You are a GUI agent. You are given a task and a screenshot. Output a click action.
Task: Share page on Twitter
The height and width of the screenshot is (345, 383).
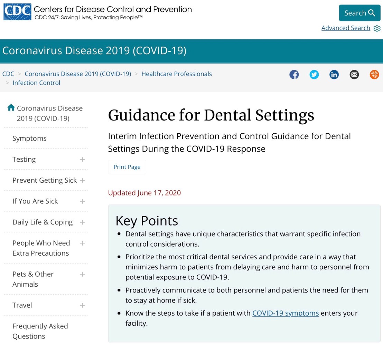pos(314,75)
